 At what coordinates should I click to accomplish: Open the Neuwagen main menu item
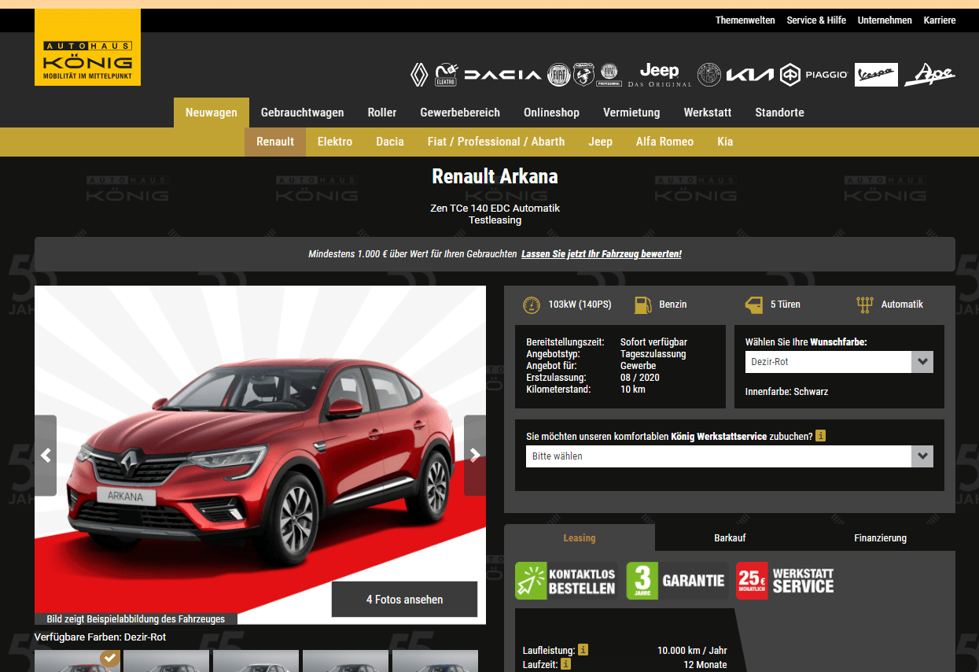click(x=212, y=113)
